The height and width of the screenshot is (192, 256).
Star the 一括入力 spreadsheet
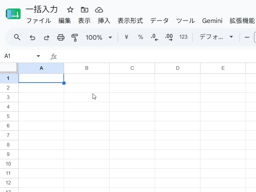click(x=70, y=10)
